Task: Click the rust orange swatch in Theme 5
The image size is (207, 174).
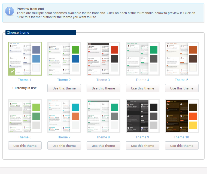Action: (193, 50)
